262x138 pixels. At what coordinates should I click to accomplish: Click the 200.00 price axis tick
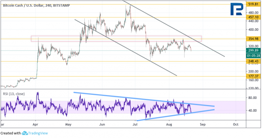(x=253, y=71)
